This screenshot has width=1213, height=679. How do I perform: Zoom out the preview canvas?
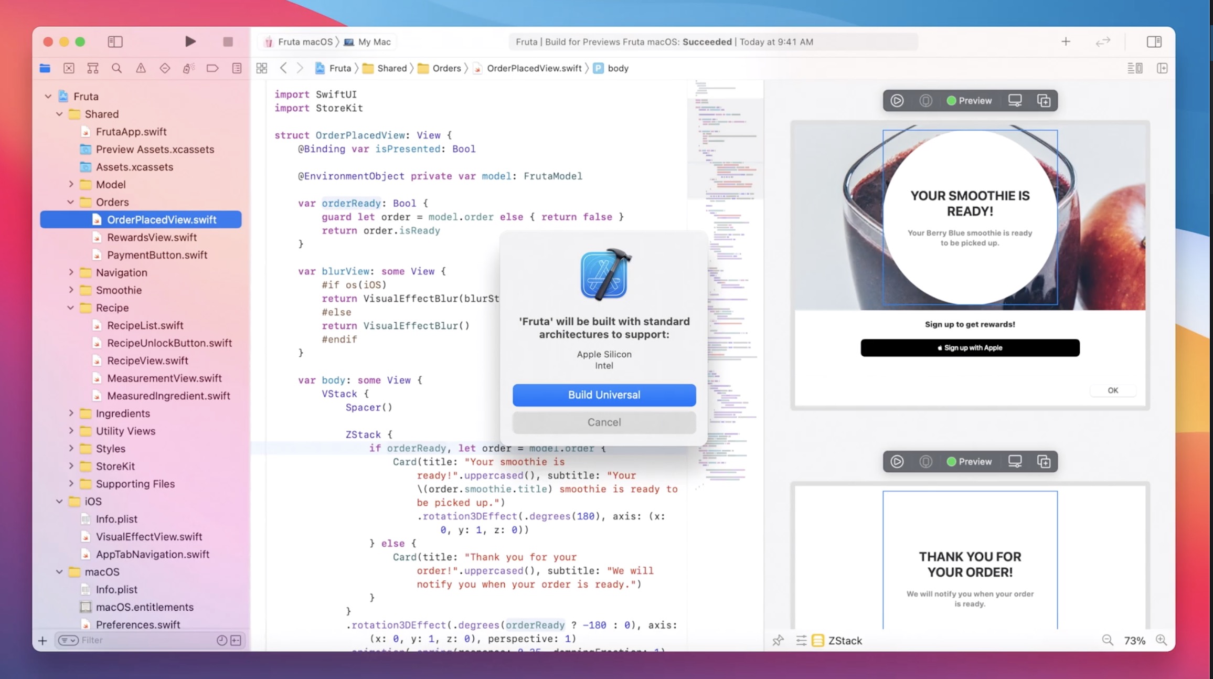tap(1107, 640)
